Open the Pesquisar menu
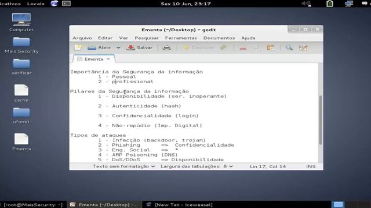371x208 pixels. (147, 38)
